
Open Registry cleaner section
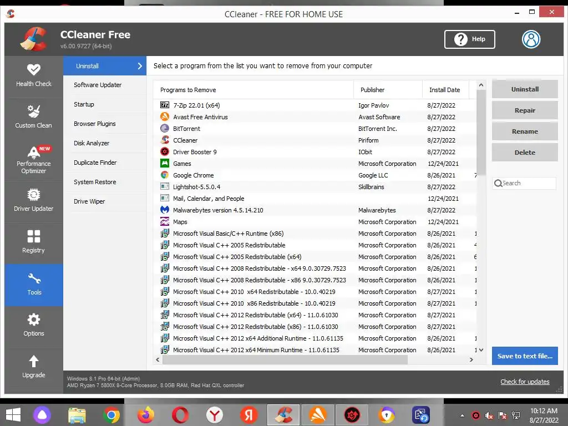[34, 242]
